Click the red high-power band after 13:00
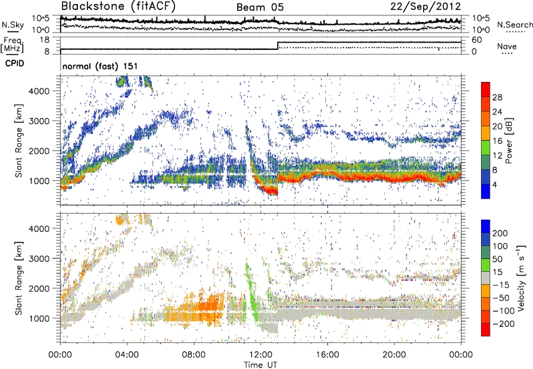 [369, 177]
